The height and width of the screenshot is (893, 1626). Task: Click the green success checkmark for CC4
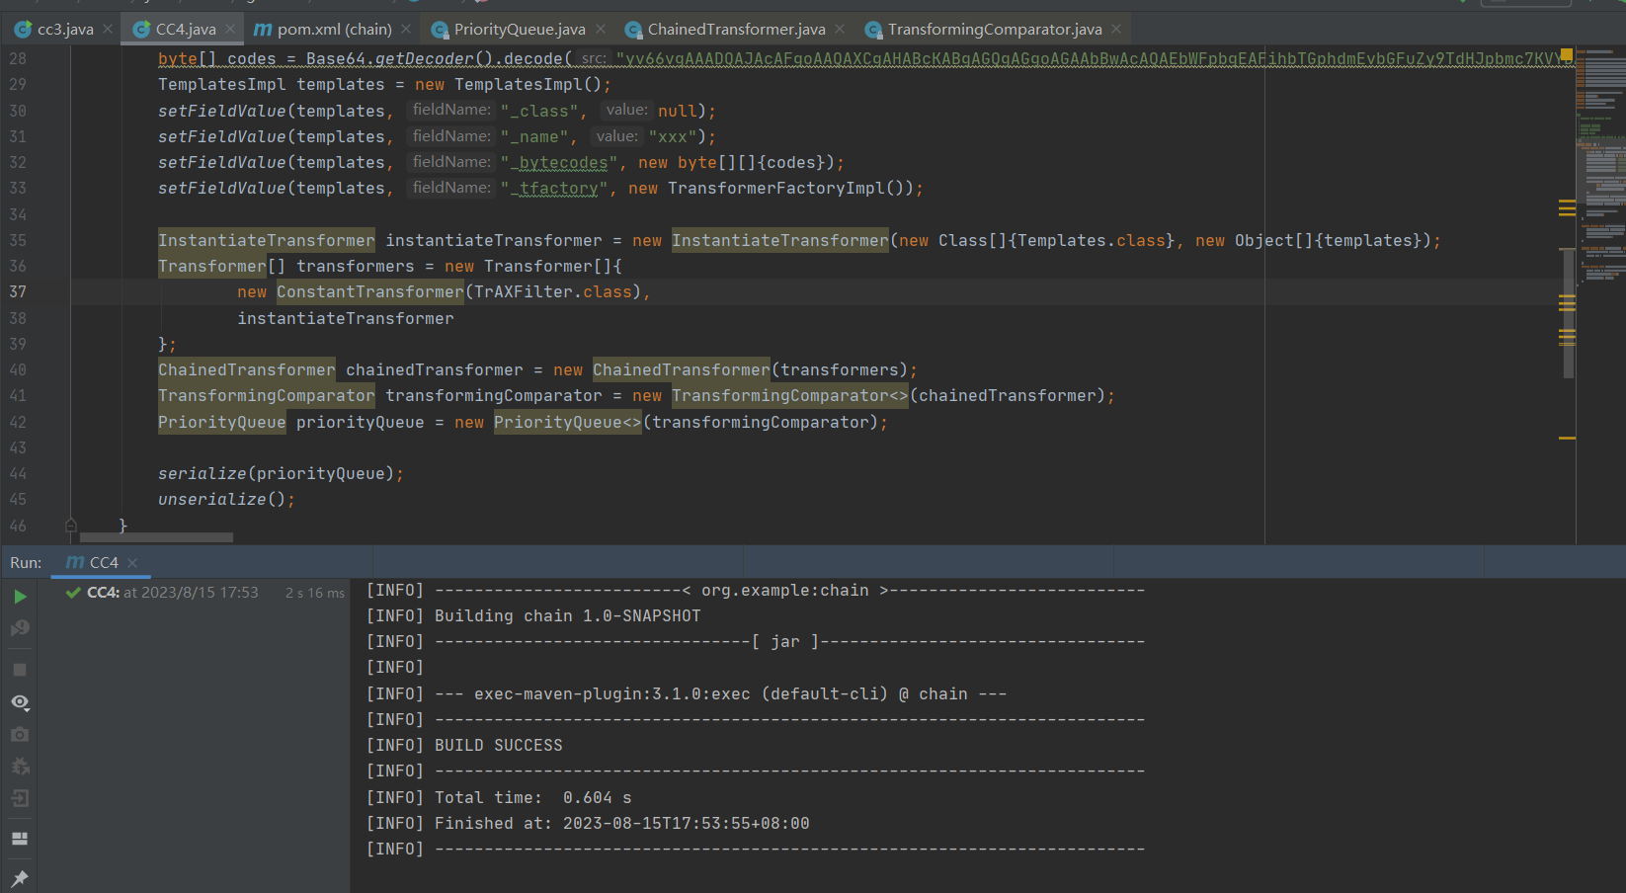[x=73, y=593]
